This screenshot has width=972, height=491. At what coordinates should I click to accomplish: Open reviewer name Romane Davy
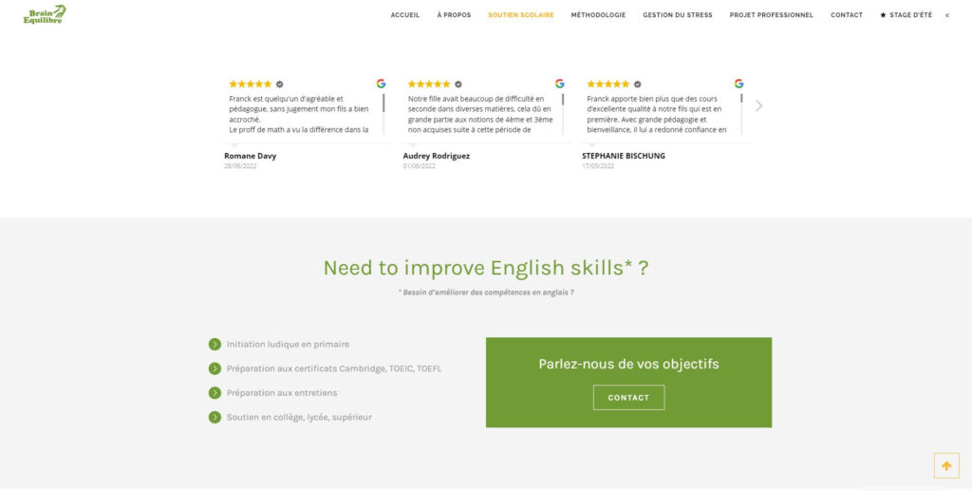click(x=251, y=156)
